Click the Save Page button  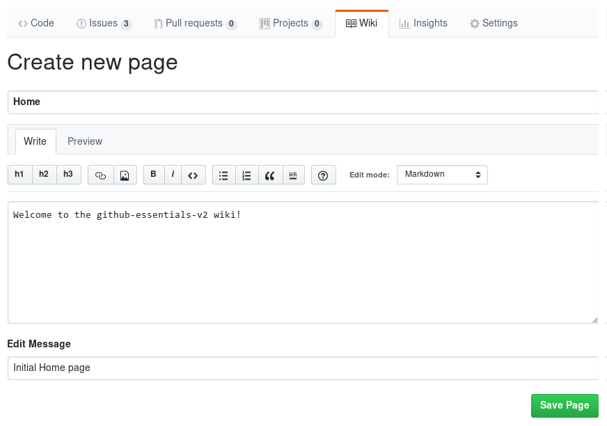pos(565,406)
